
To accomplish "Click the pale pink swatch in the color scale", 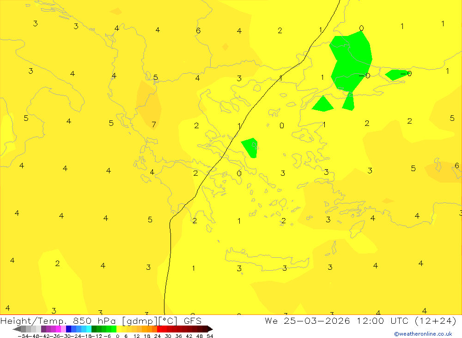I will pyautogui.click(x=63, y=329).
